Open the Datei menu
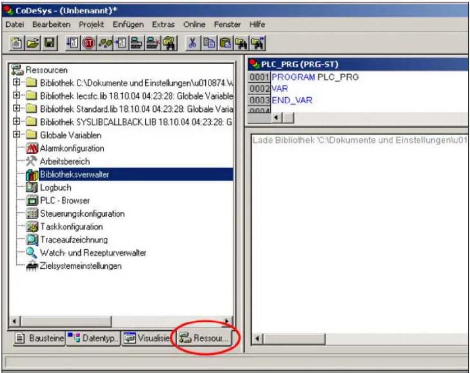The image size is (470, 373). 14,25
